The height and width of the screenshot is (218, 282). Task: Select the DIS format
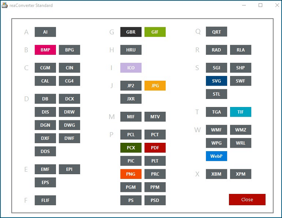point(45,112)
